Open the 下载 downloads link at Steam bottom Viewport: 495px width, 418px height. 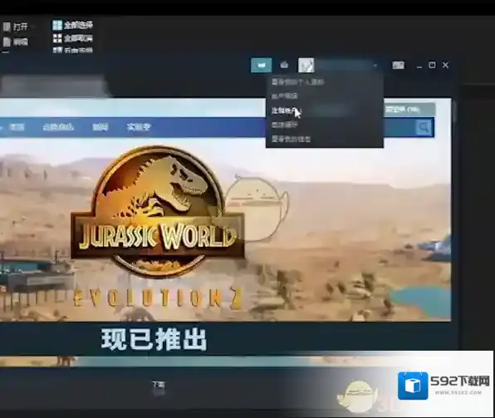(159, 385)
